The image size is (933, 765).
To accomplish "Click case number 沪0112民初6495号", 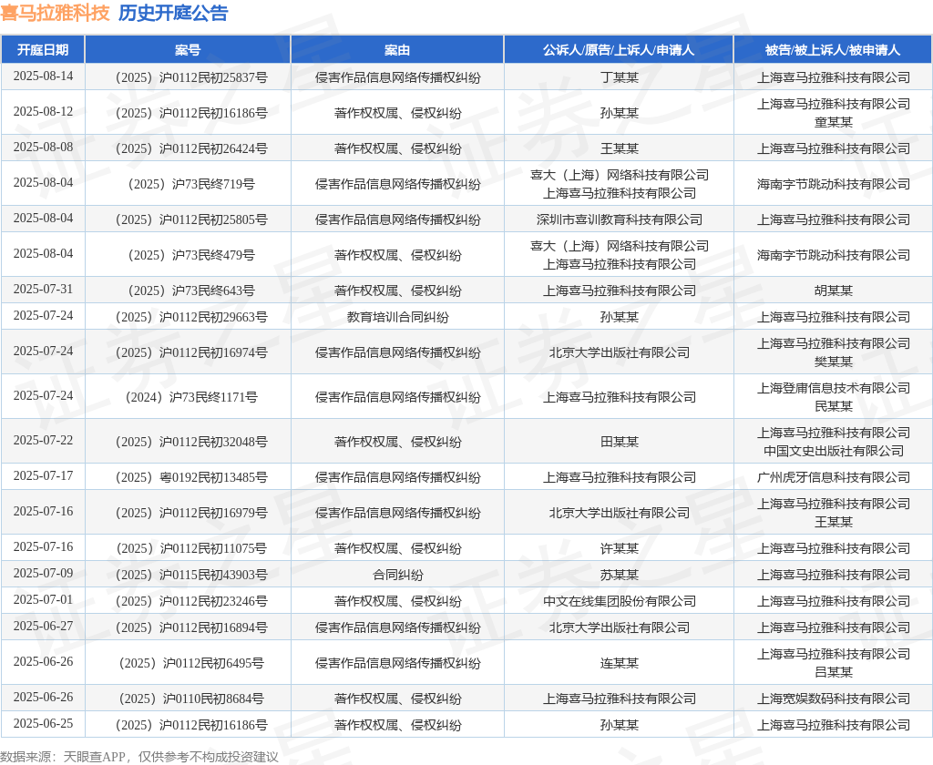I will click(x=191, y=663).
